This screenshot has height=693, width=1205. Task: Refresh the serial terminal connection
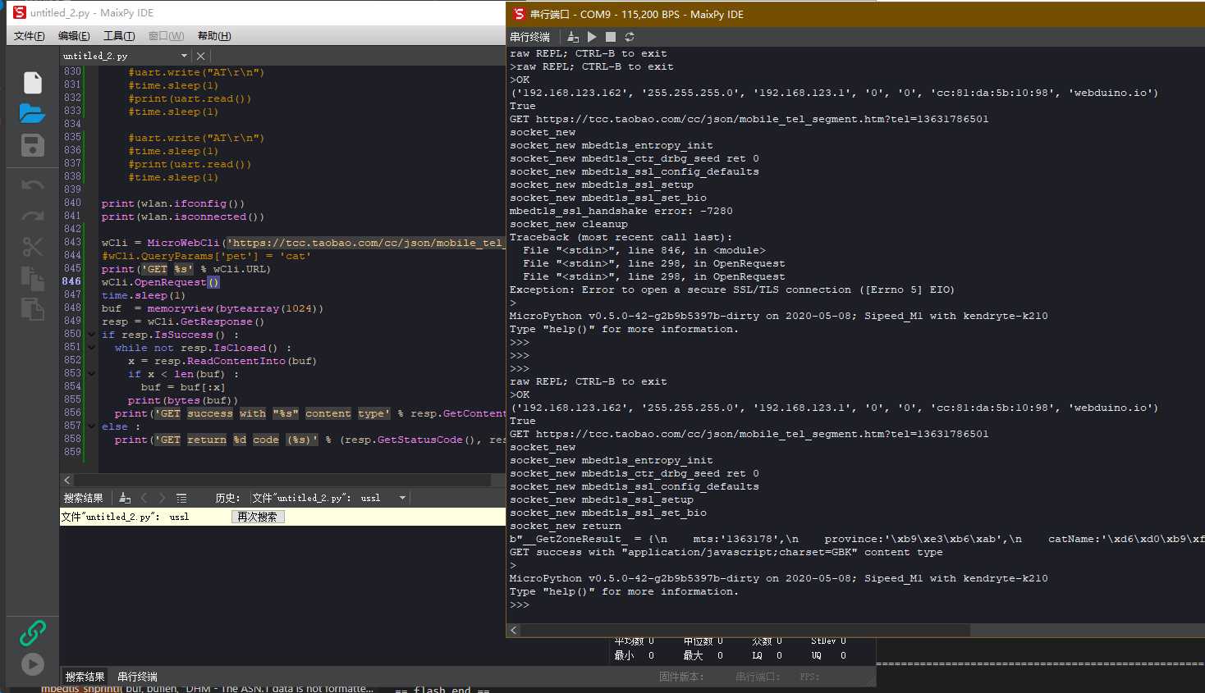[x=630, y=37]
